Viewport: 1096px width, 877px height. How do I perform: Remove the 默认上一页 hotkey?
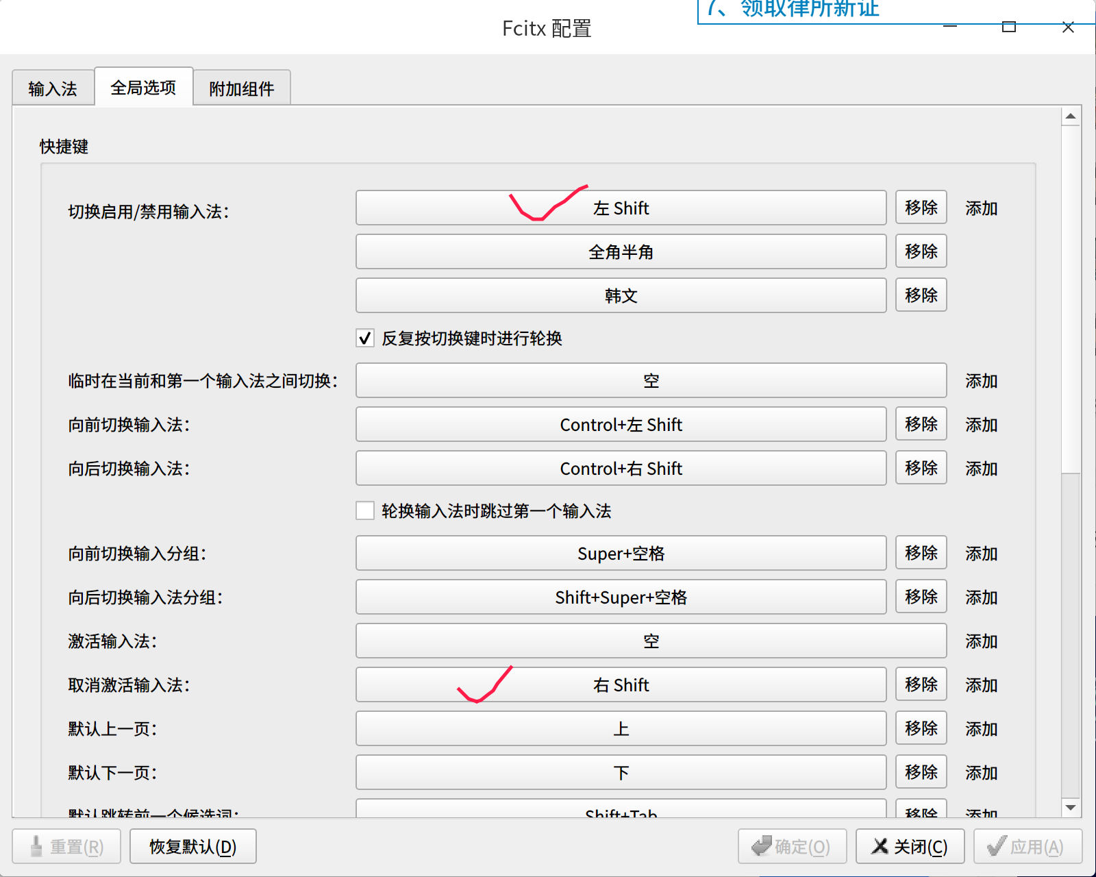[921, 728]
